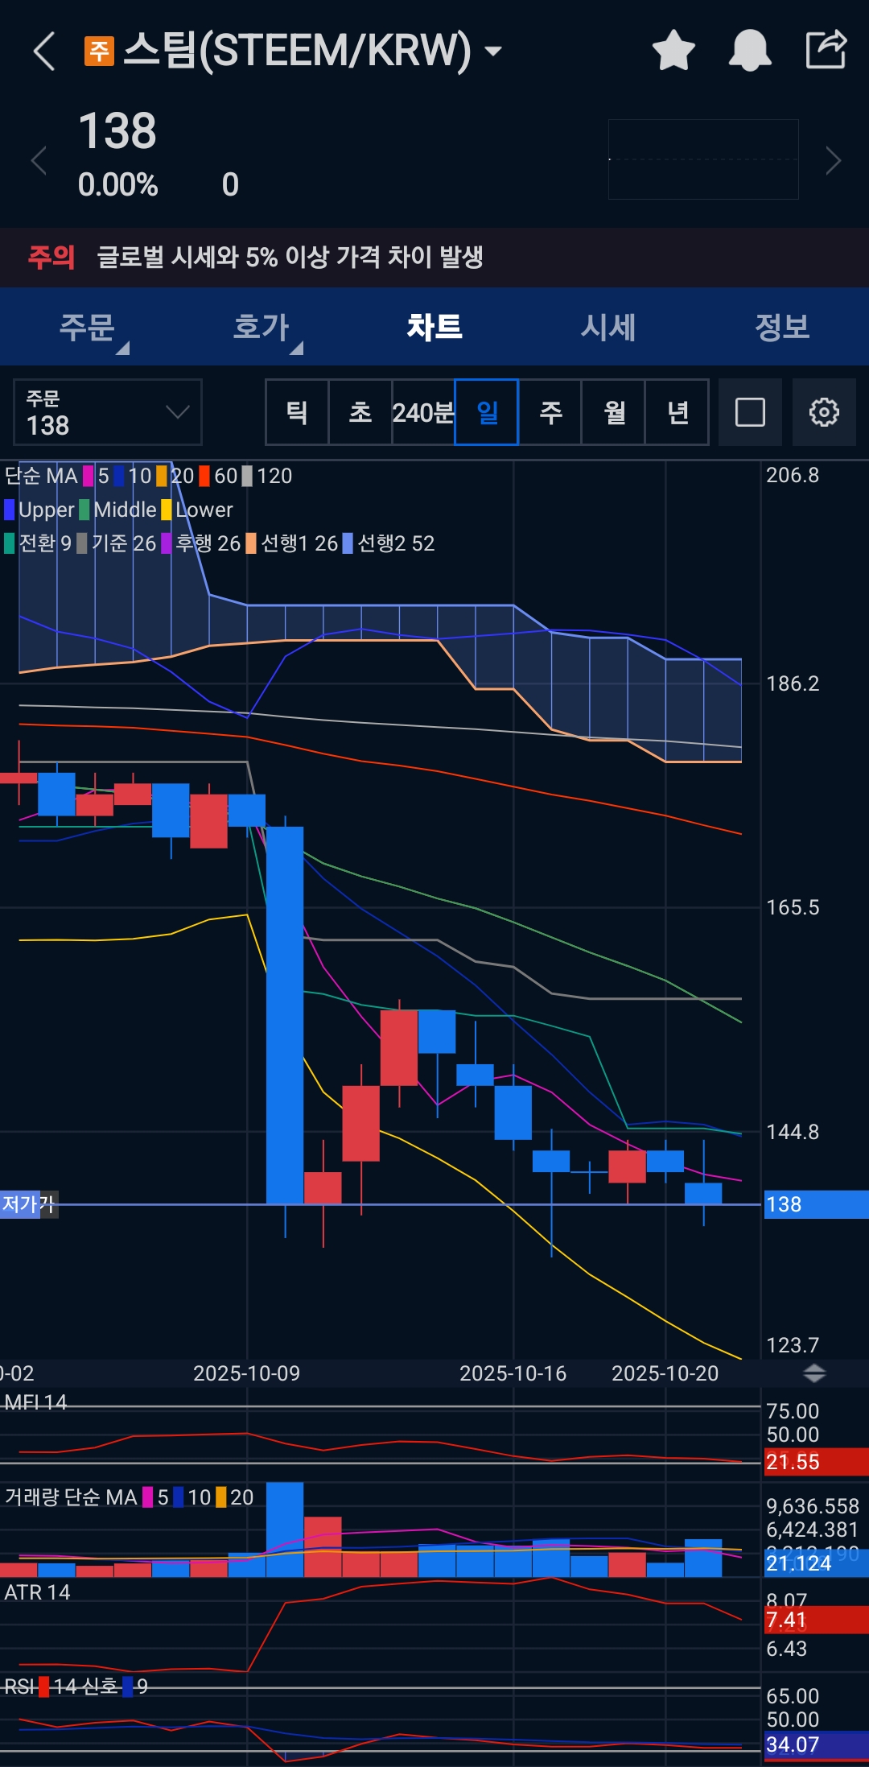
Task: Tap the 21.55 MFI value tag
Action: (816, 1462)
